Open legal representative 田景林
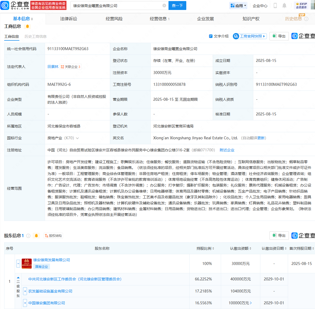This screenshot has height=309, width=315. 53,67
